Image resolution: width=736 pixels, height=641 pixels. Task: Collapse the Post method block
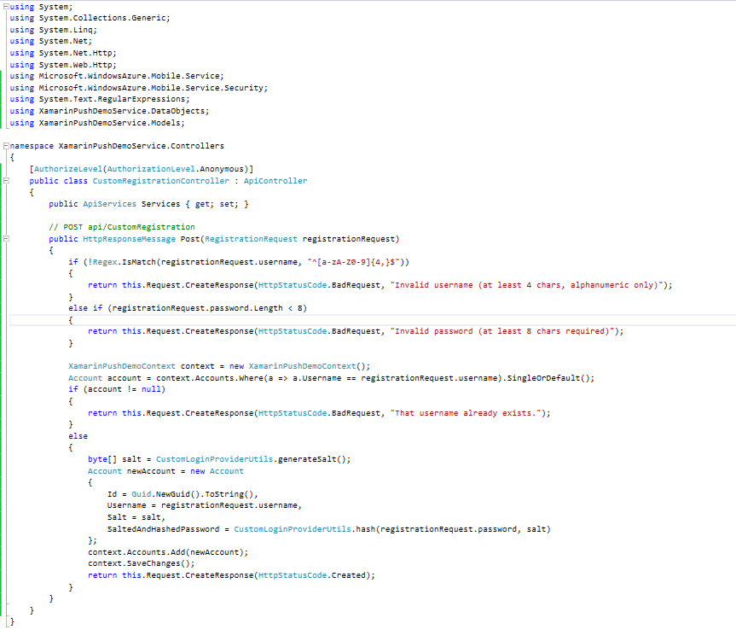pos(6,238)
